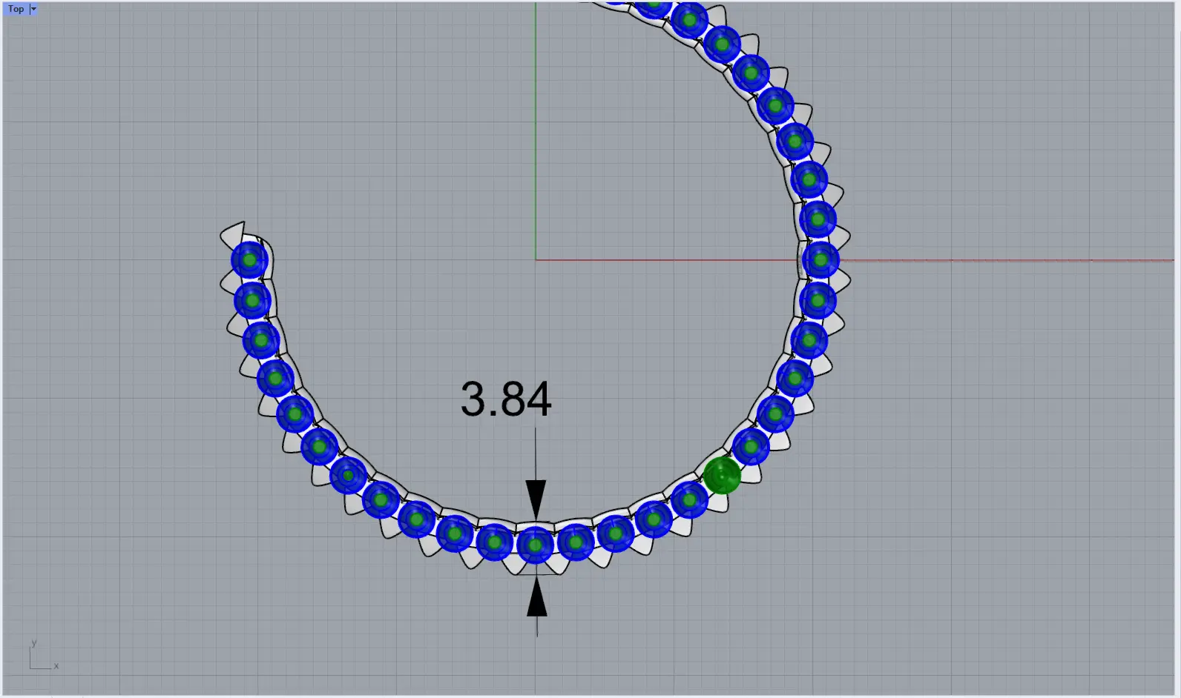Viewport: 1181px width, 698px height.
Task: Select the blue gem just lower-left of green sphere
Action: pyautogui.click(x=689, y=500)
